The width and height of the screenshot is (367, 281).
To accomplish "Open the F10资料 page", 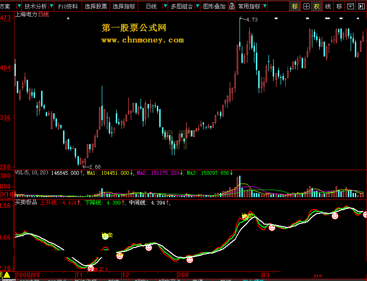I will click(x=68, y=7).
